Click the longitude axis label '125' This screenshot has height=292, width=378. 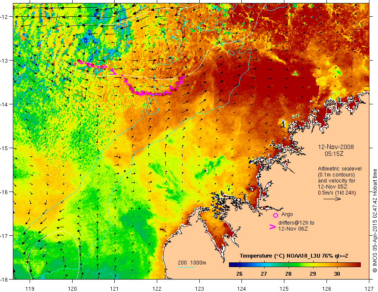(284, 289)
